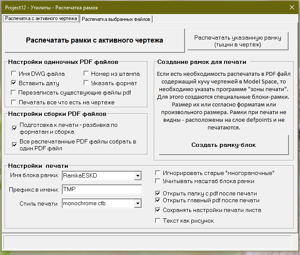Expand the Стиль печати dropdown arrow
Viewport: 300px width, 255px height.
(x=138, y=203)
